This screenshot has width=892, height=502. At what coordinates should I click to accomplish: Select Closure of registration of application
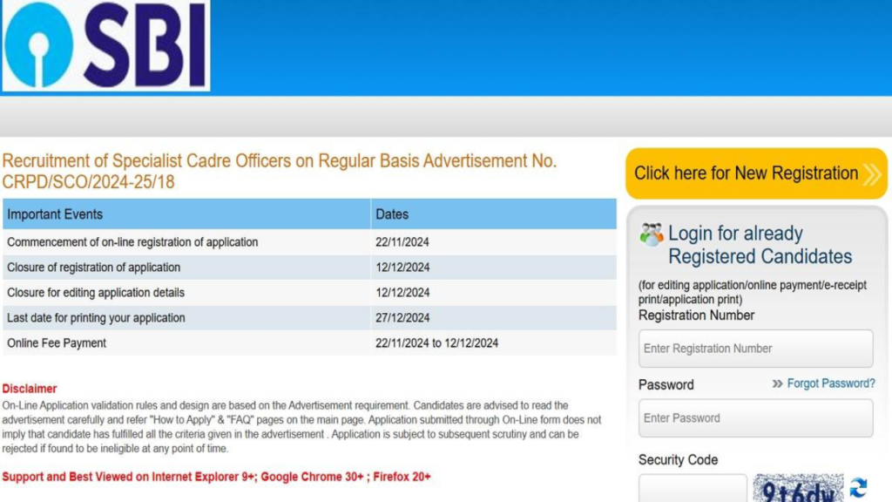[x=93, y=268]
